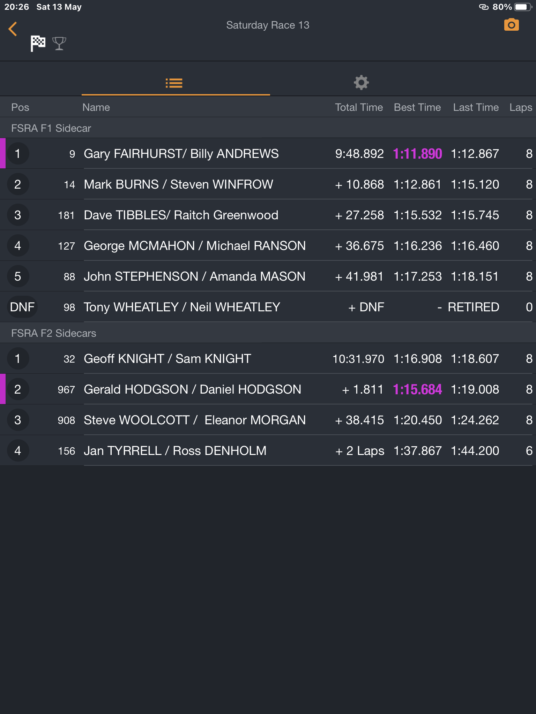This screenshot has height=714, width=536.
Task: Tap the battery status indicator
Action: [x=522, y=7]
